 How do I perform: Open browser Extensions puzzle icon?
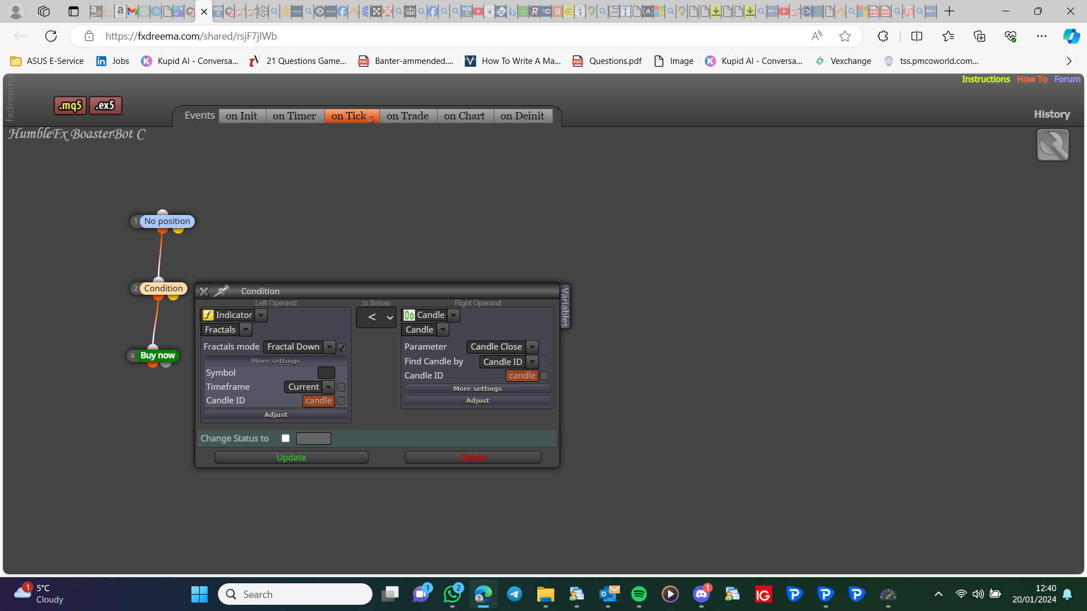(x=883, y=36)
